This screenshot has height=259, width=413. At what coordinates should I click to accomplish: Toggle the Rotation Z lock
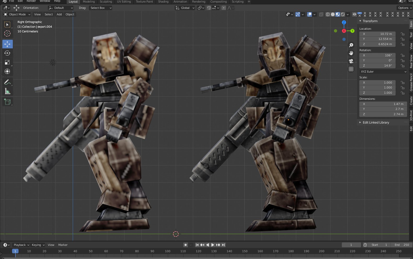(403, 66)
